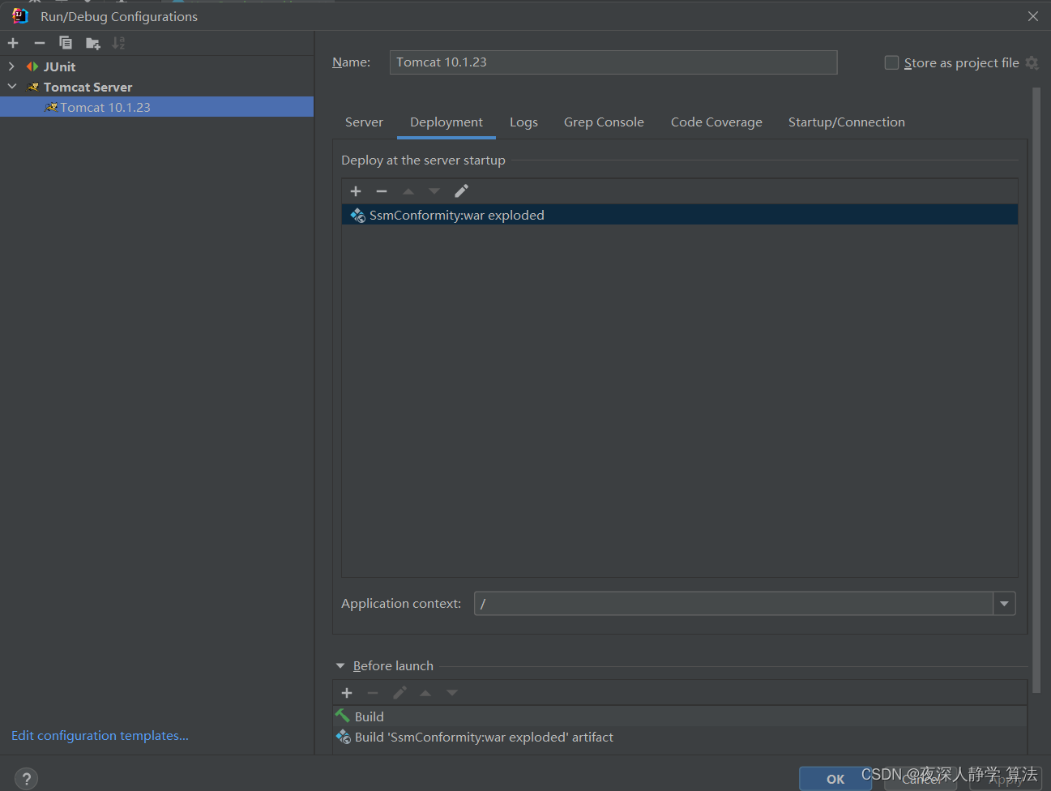Move deployment artifact down
This screenshot has height=791, width=1051.
click(x=434, y=191)
